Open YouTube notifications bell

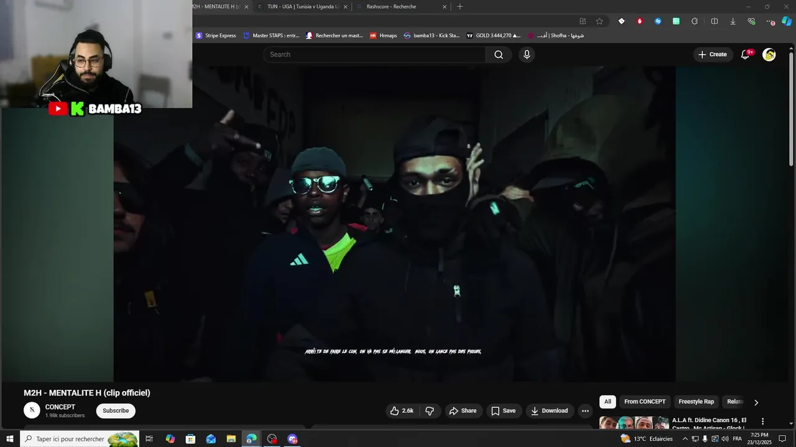tap(745, 55)
